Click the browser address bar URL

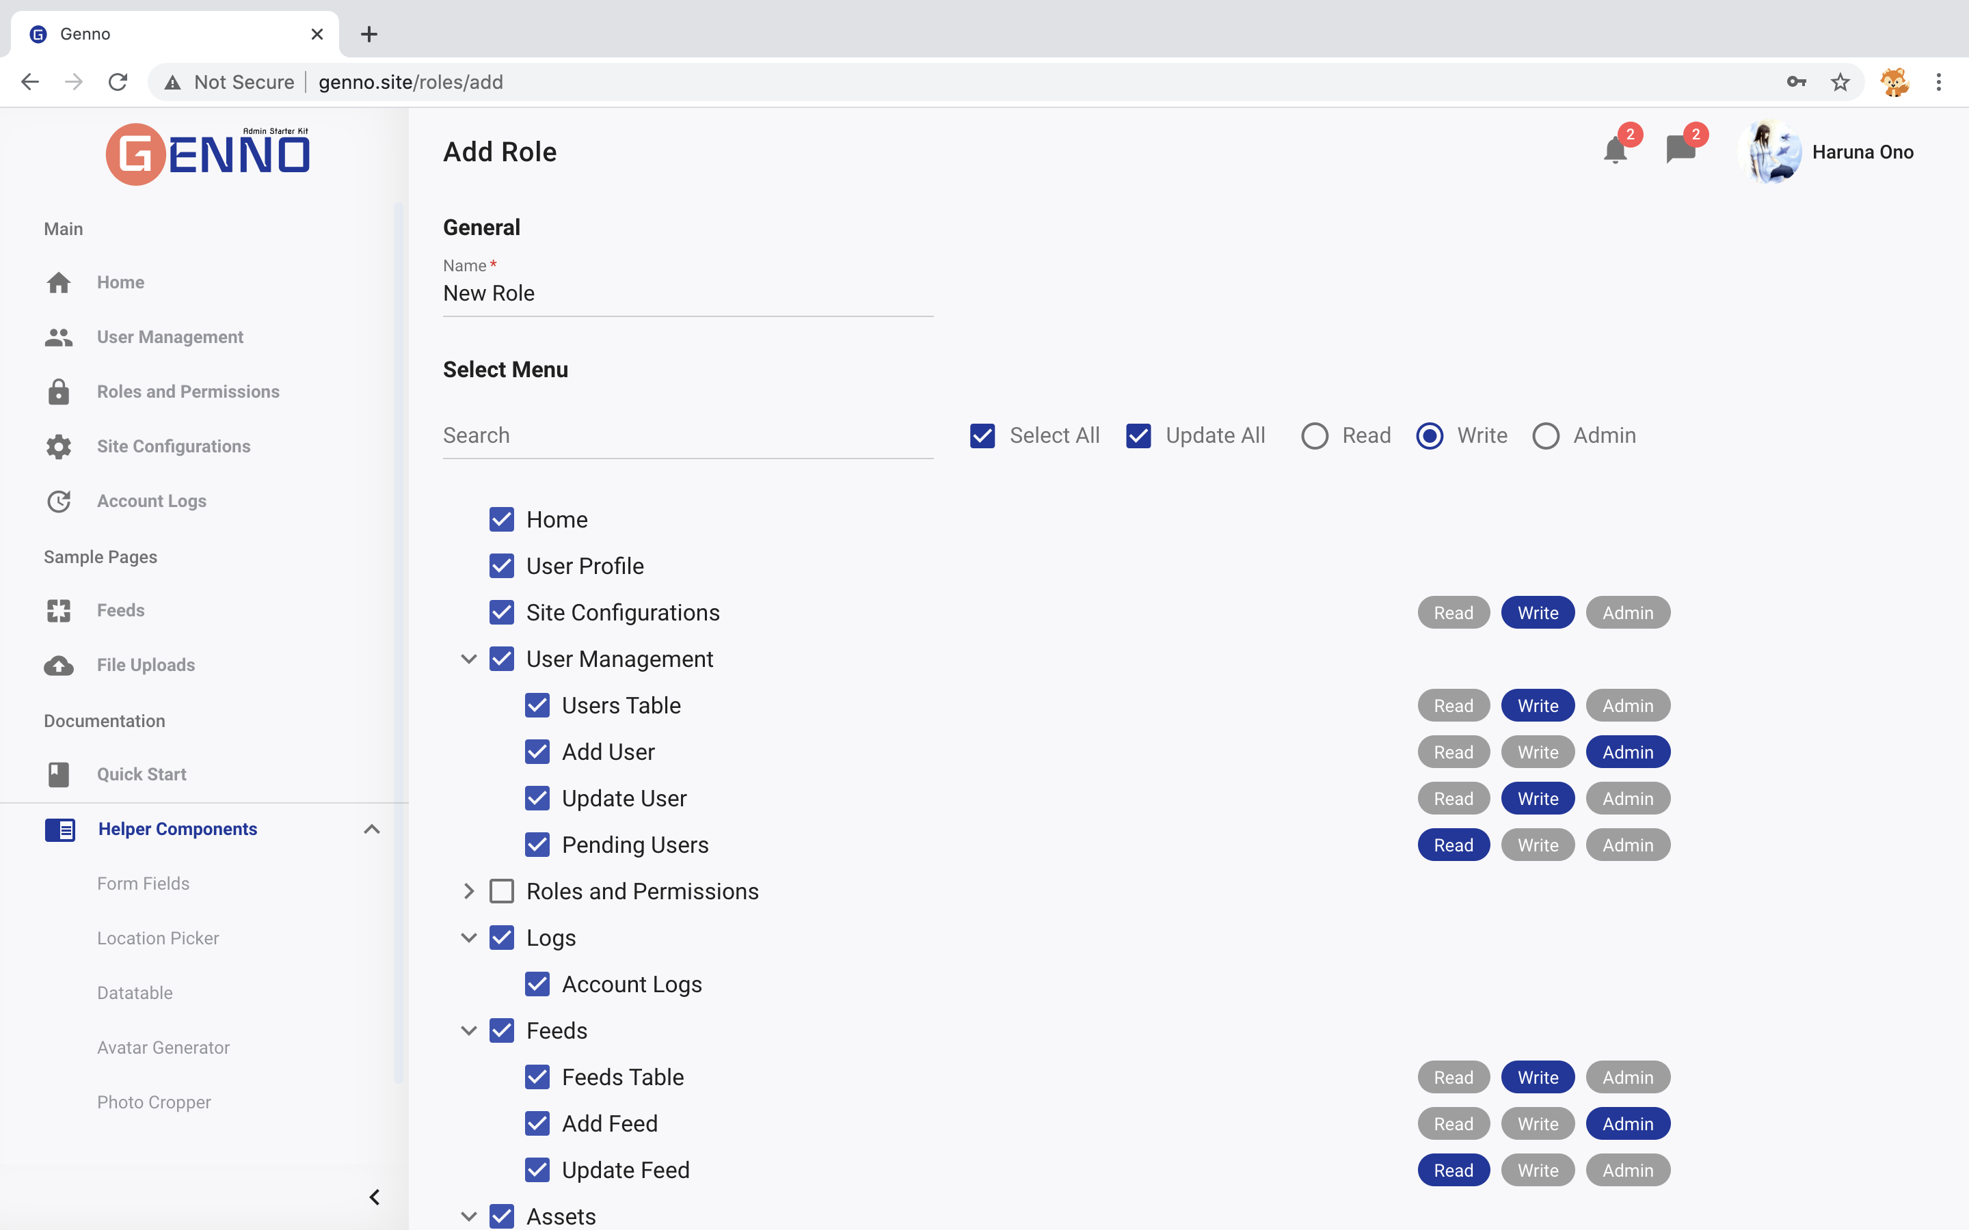[x=411, y=82]
